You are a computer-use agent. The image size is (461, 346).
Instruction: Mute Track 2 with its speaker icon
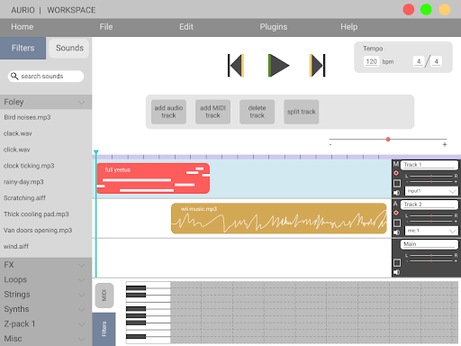(x=397, y=232)
